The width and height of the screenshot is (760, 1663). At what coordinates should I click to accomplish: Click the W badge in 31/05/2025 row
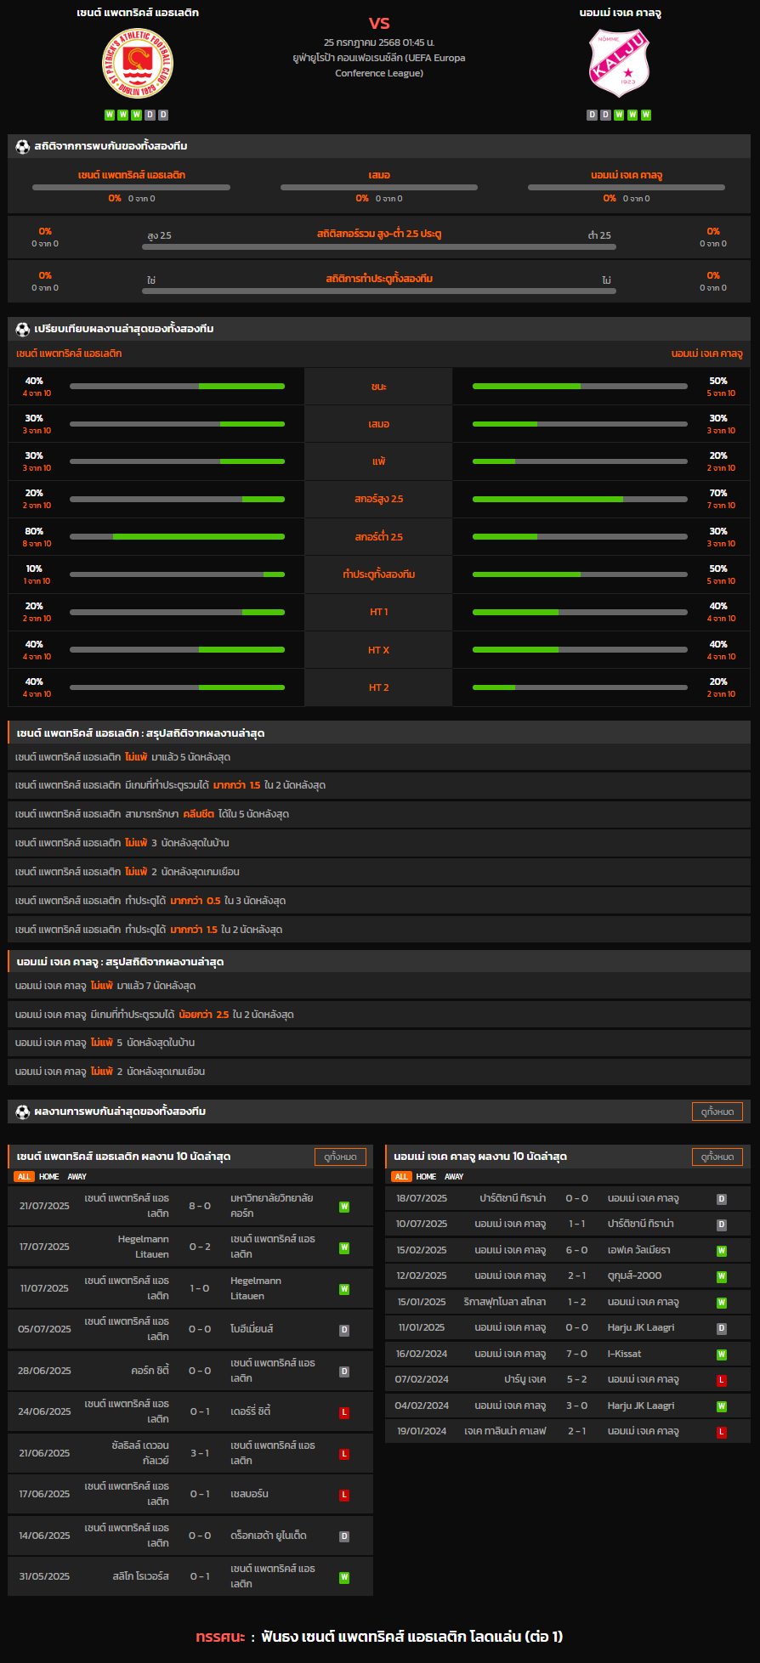[344, 1577]
